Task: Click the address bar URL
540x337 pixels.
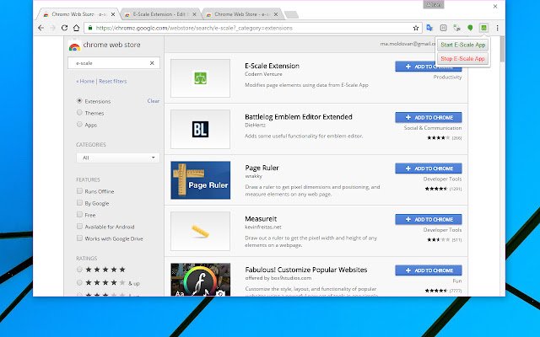Action: click(x=194, y=28)
